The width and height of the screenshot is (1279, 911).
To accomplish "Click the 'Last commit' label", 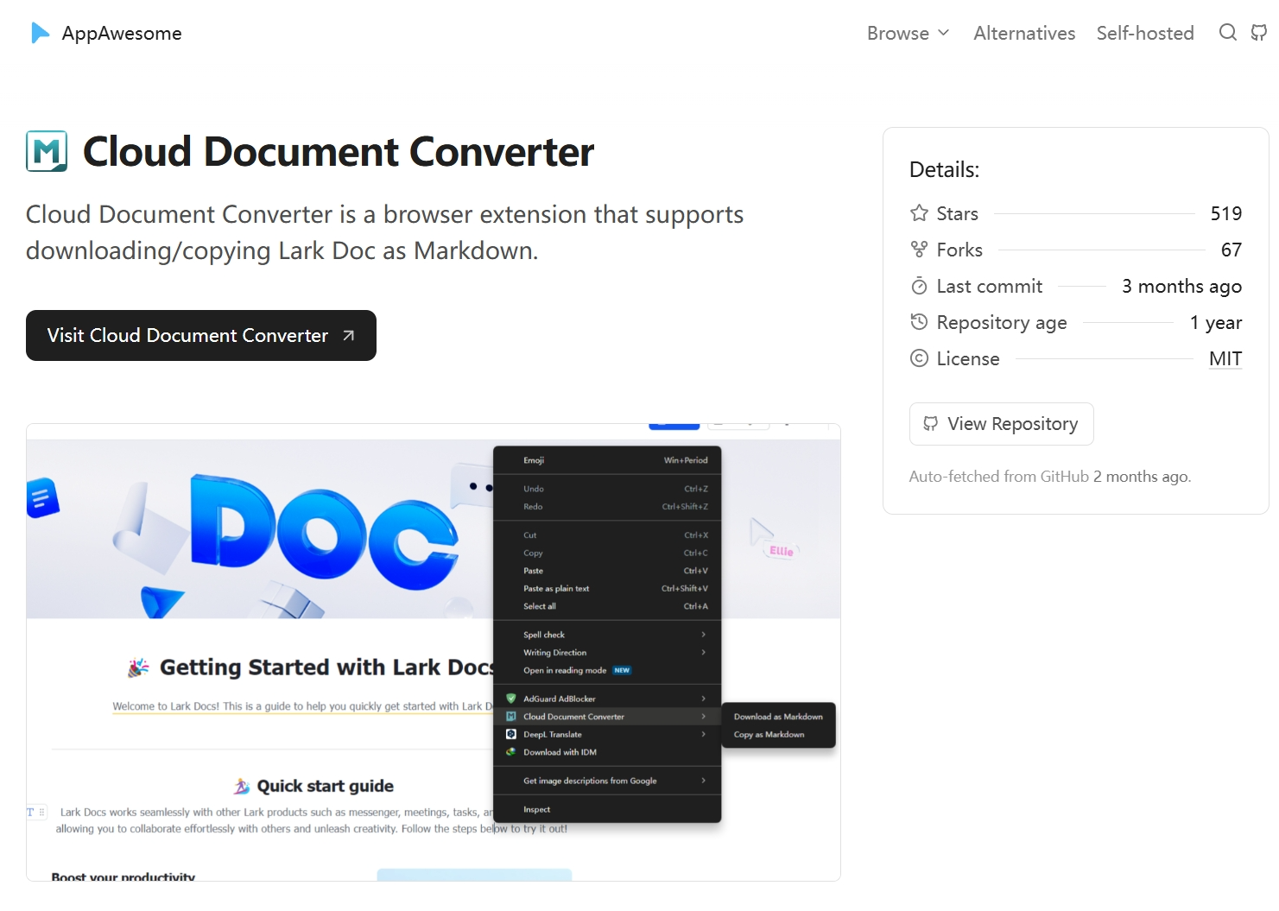I will (x=989, y=286).
